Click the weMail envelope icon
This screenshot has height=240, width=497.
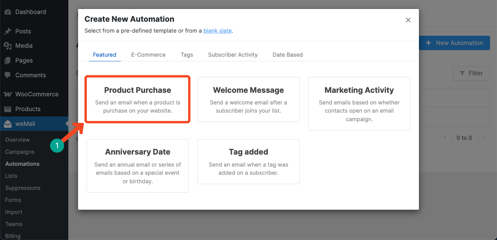tap(8, 124)
